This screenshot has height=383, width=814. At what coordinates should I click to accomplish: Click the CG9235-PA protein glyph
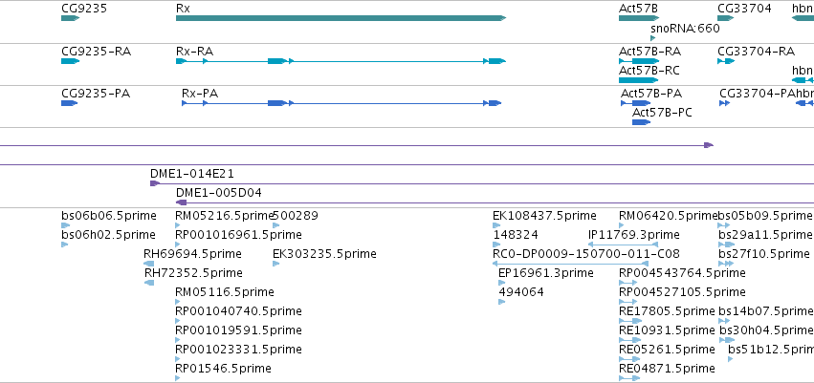click(69, 103)
